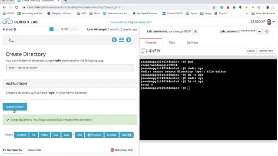Insert a FIB slide

(x=33, y=135)
